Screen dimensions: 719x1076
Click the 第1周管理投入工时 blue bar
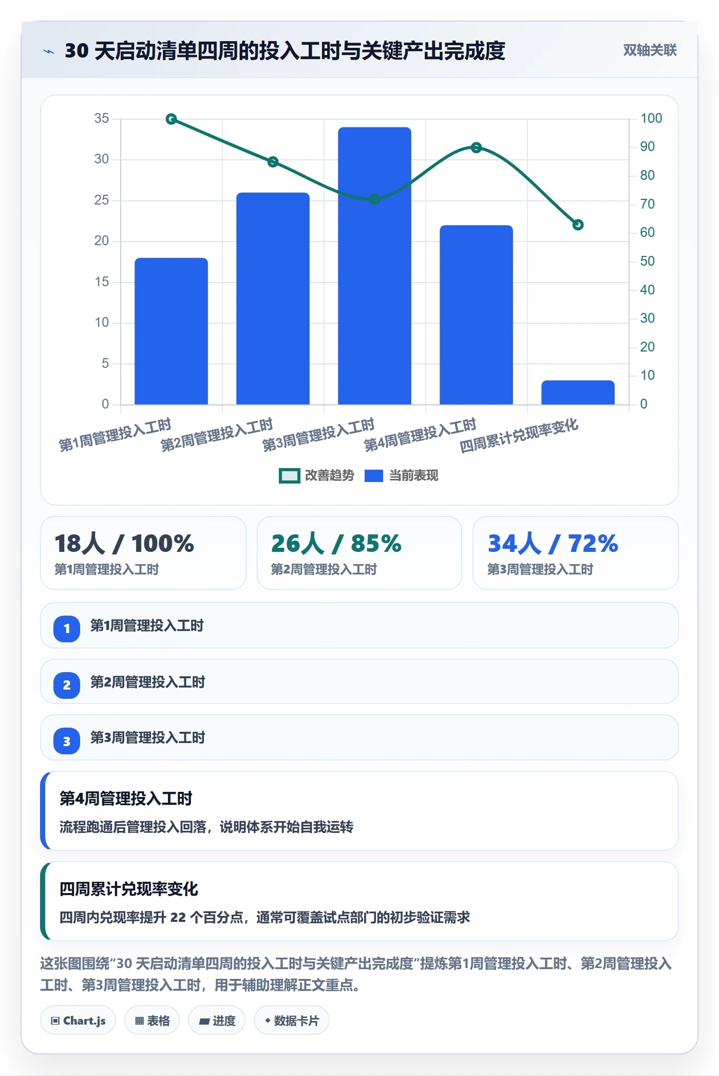click(171, 331)
